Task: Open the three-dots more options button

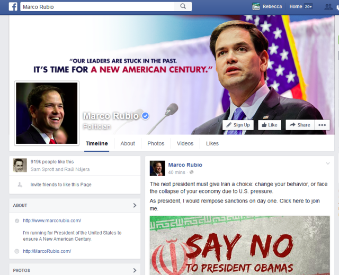Action: pyautogui.click(x=322, y=125)
